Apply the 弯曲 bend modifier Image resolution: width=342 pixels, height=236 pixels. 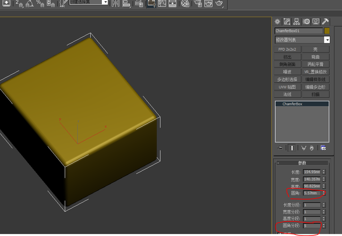316,57
